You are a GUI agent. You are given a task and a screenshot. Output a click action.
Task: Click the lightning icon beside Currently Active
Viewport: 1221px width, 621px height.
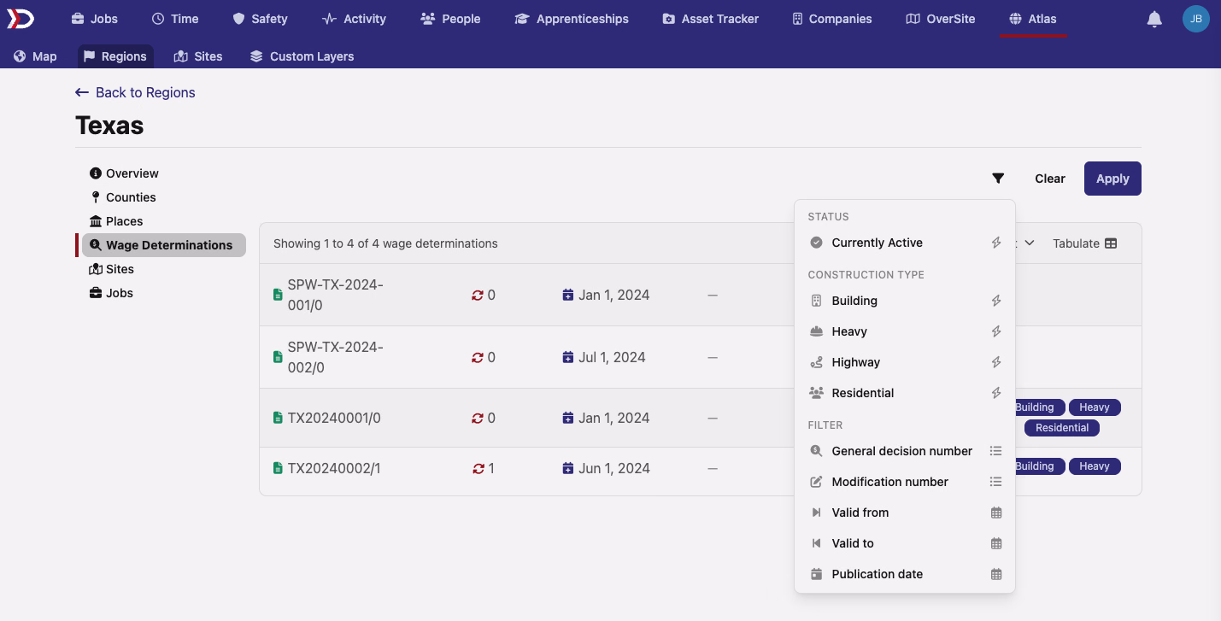pyautogui.click(x=996, y=243)
